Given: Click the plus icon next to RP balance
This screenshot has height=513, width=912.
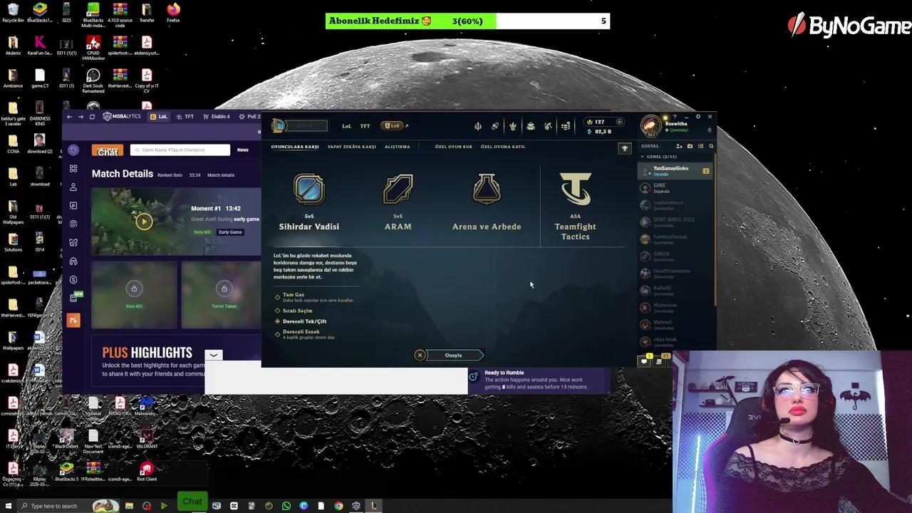Looking at the screenshot, I should tap(618, 122).
